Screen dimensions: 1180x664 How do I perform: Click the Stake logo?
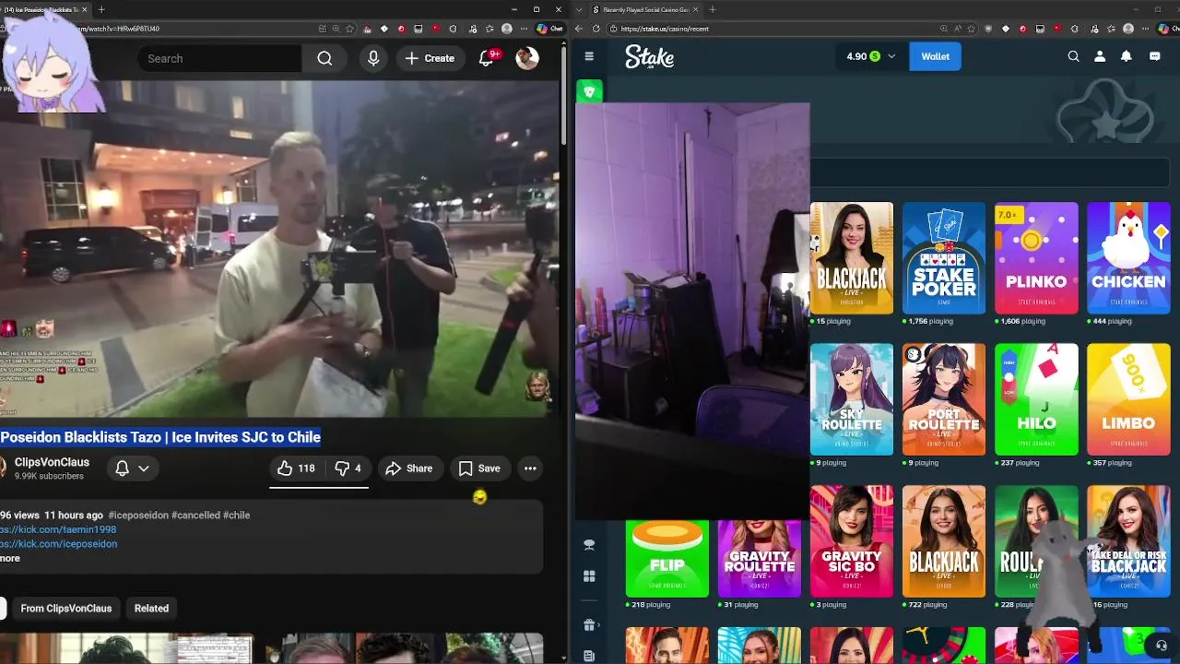[650, 56]
